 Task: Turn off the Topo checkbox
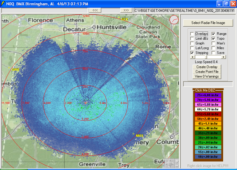point(214,39)
